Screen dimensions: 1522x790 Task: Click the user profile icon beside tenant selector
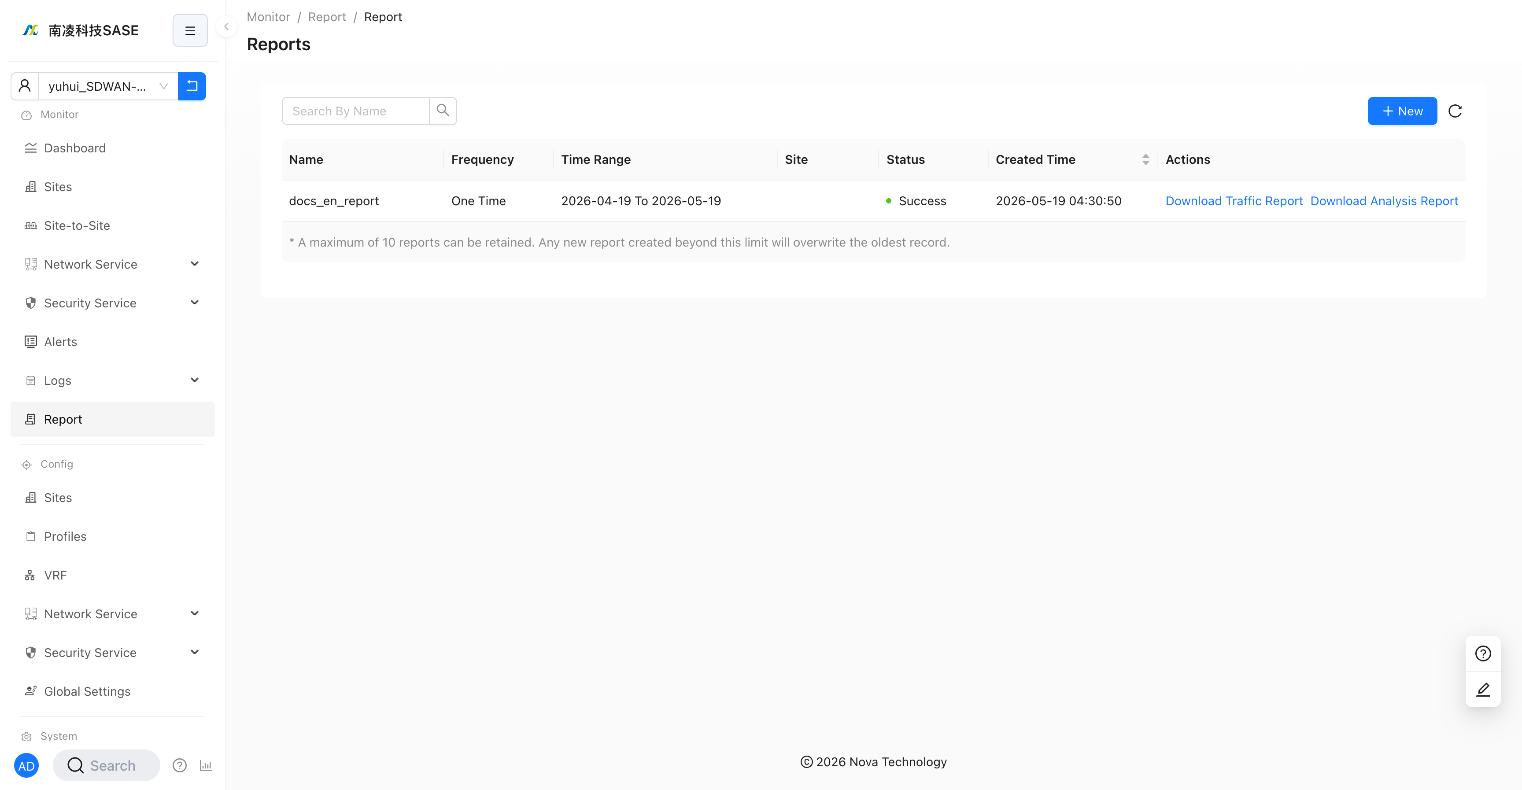25,86
